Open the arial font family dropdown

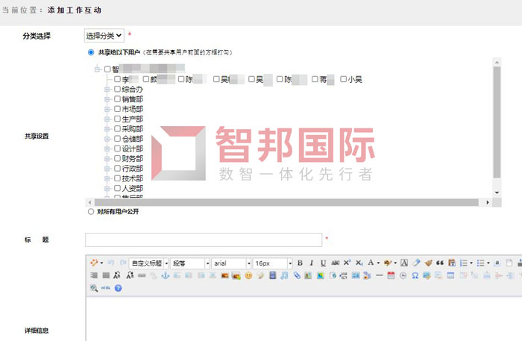pos(231,263)
